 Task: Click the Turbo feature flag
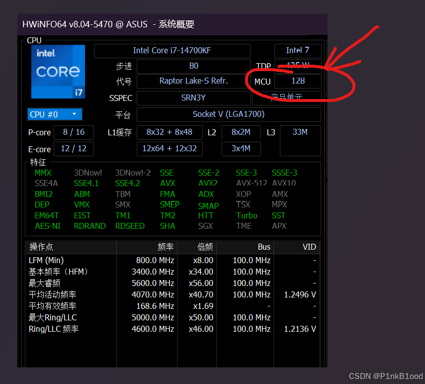click(x=247, y=215)
